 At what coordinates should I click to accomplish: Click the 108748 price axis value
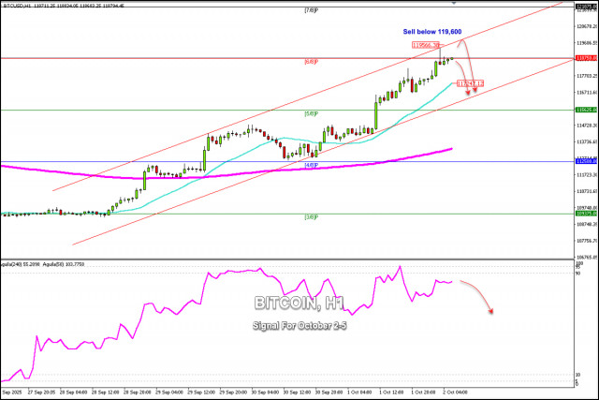587,224
